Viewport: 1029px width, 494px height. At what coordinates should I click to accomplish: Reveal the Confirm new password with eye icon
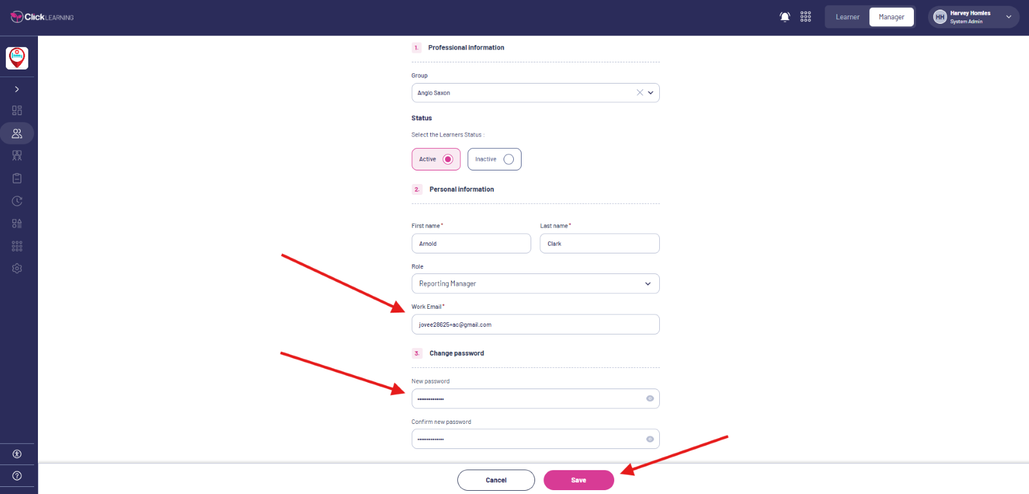650,439
